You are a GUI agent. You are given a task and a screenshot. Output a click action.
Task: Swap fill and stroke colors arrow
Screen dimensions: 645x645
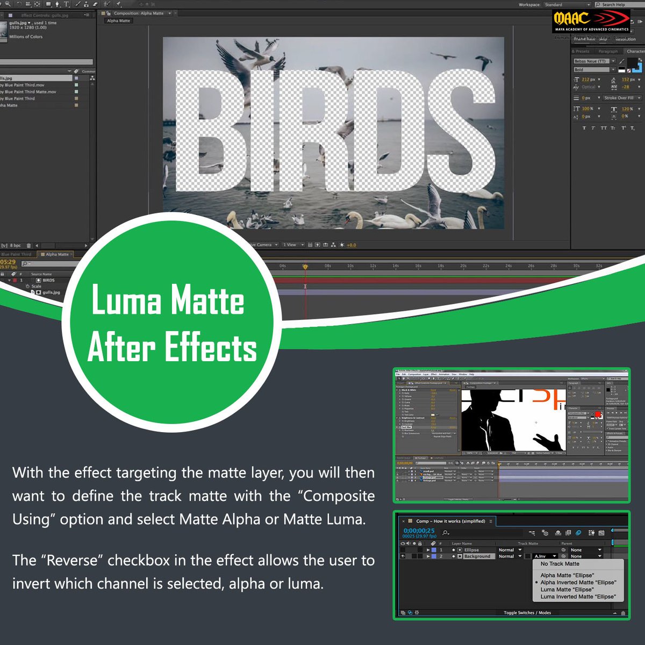coord(640,60)
